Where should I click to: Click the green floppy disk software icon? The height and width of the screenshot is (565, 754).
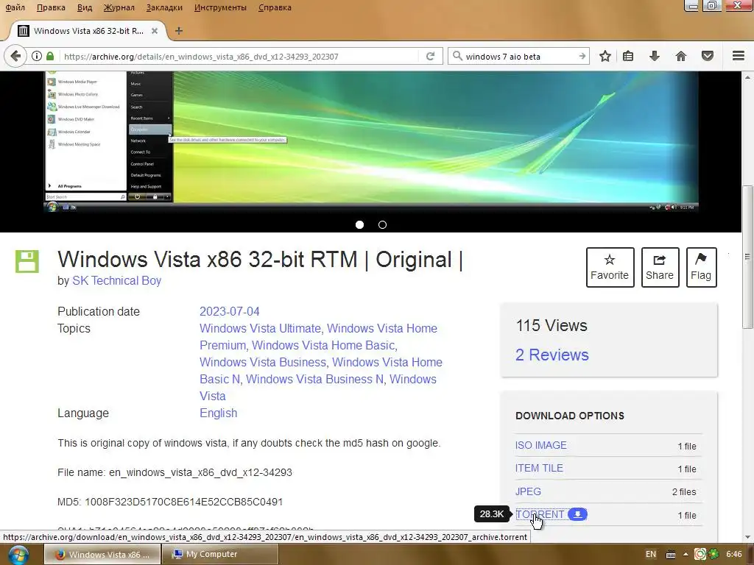coord(27,261)
